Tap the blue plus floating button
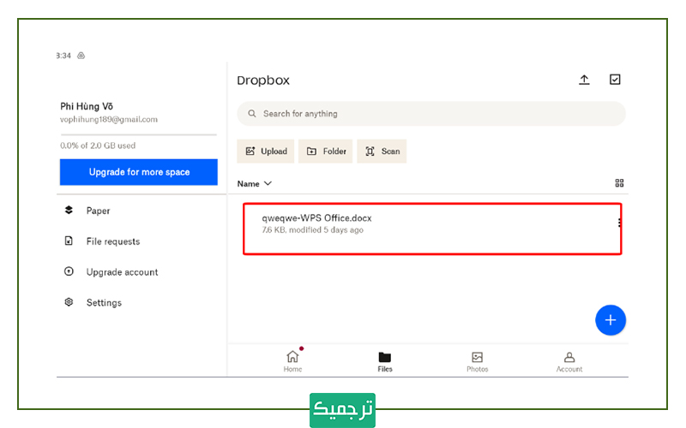 (x=611, y=320)
